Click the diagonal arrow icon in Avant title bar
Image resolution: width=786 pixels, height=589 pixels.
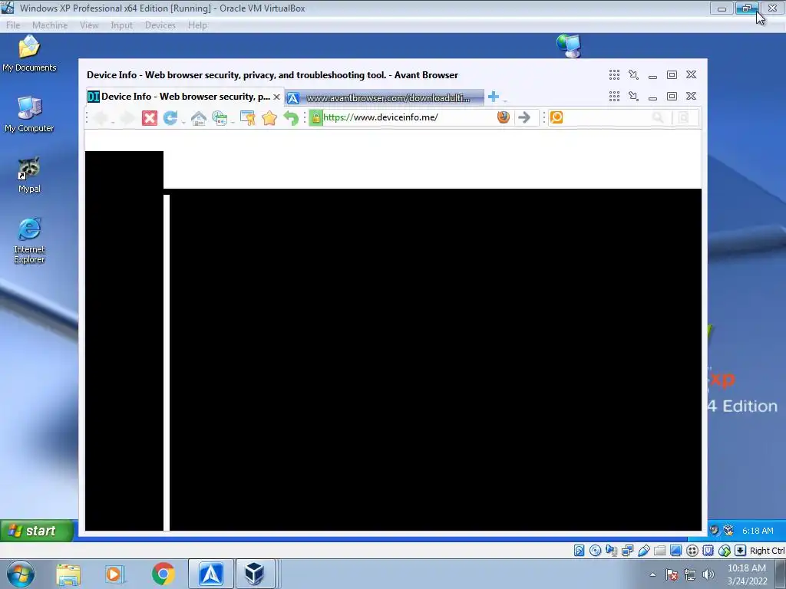[633, 74]
